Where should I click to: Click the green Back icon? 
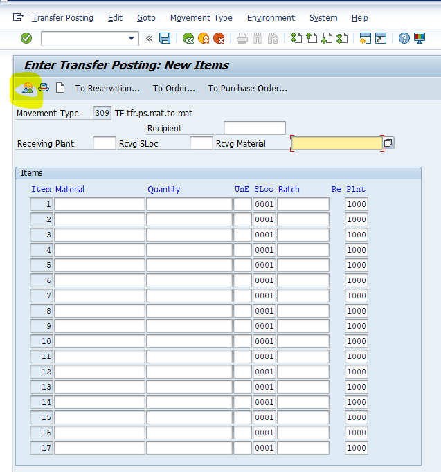pyautogui.click(x=188, y=38)
